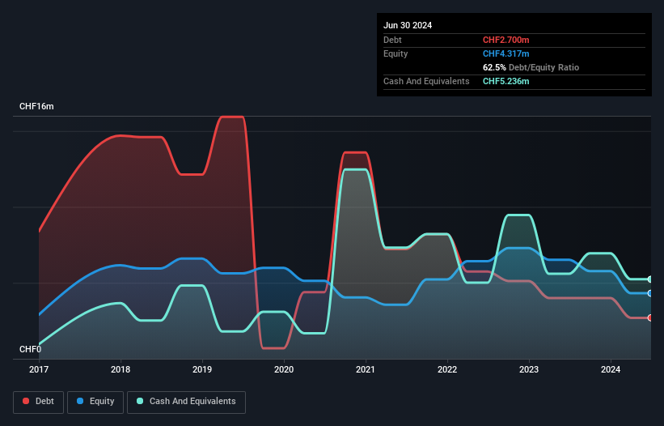The height and width of the screenshot is (426, 664).
Task: Select the red Debt endpoint marker on chart
Action: pyautogui.click(x=650, y=318)
